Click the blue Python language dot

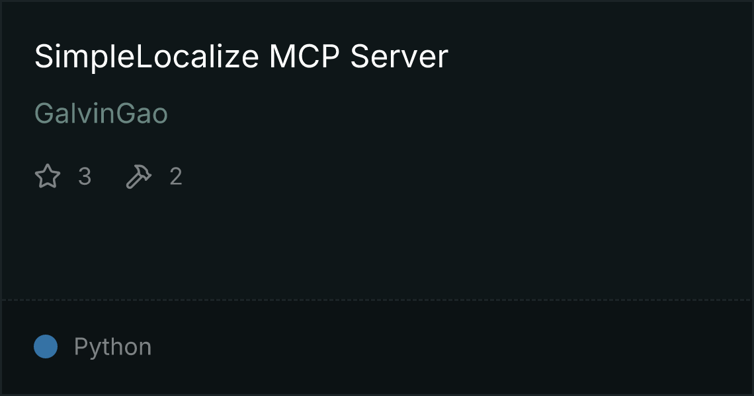[x=46, y=346]
